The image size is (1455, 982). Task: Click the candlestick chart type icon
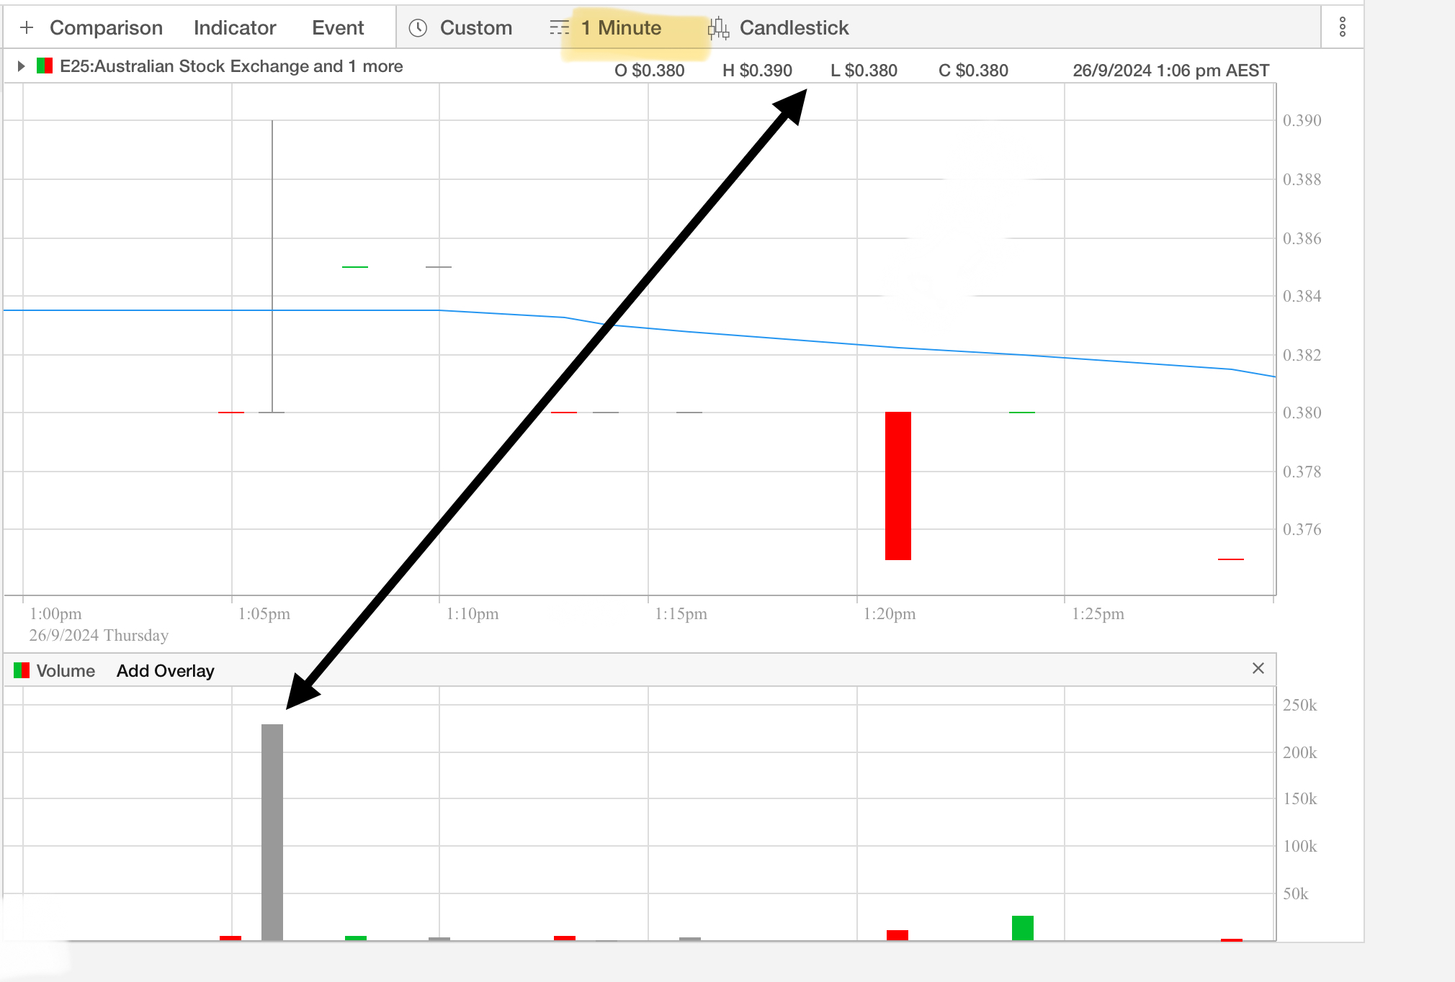(718, 28)
